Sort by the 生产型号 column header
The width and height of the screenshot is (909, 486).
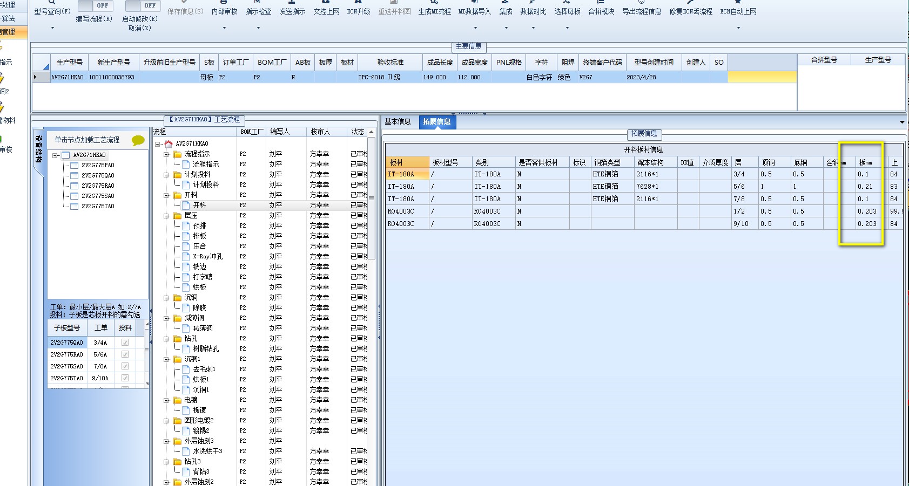coord(70,63)
